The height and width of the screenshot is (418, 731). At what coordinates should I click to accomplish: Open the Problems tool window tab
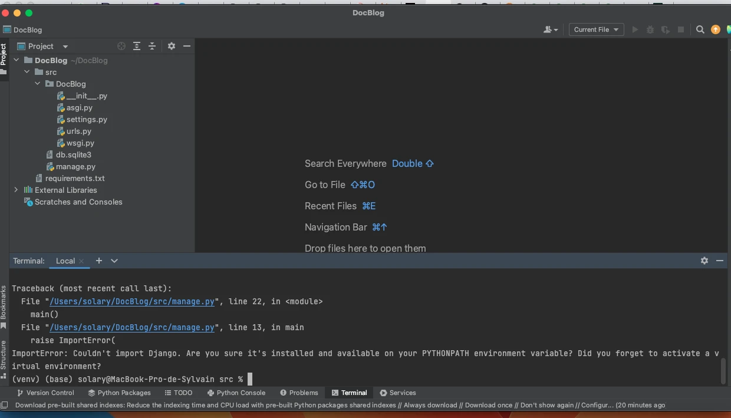[299, 393]
